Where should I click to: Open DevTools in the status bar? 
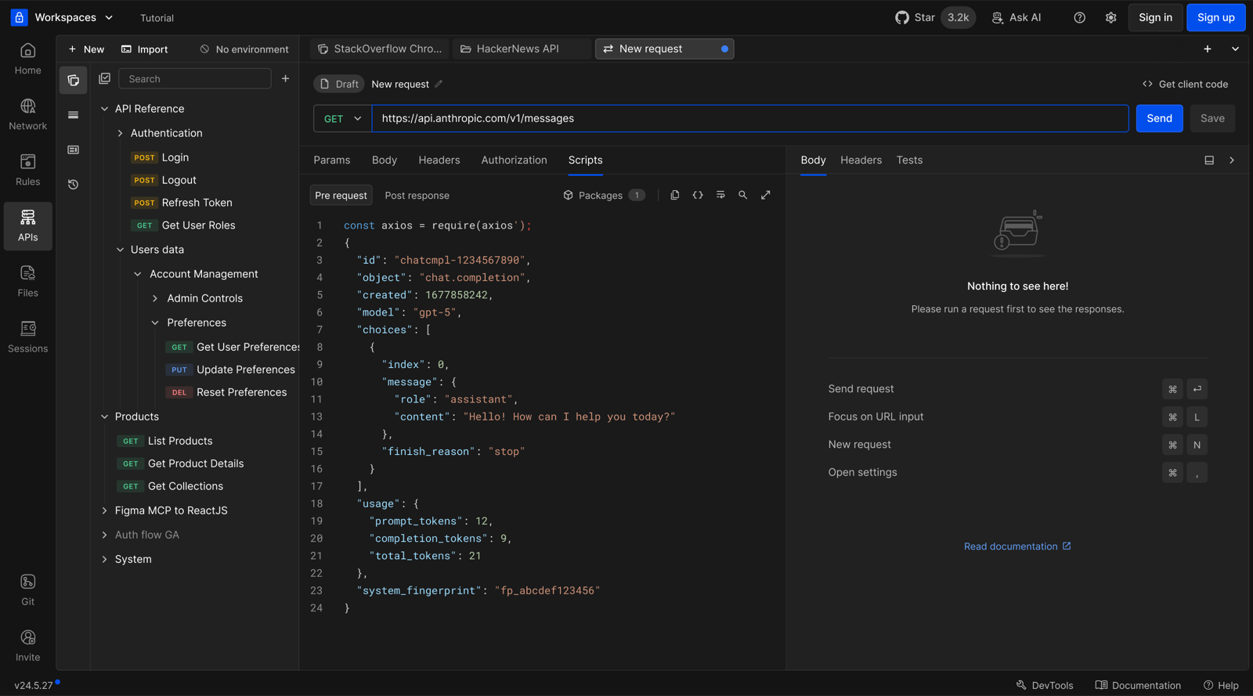tap(1045, 685)
